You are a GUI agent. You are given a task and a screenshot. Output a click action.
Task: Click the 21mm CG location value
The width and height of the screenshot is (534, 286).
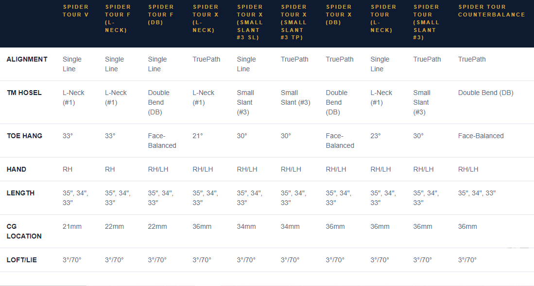point(72,226)
